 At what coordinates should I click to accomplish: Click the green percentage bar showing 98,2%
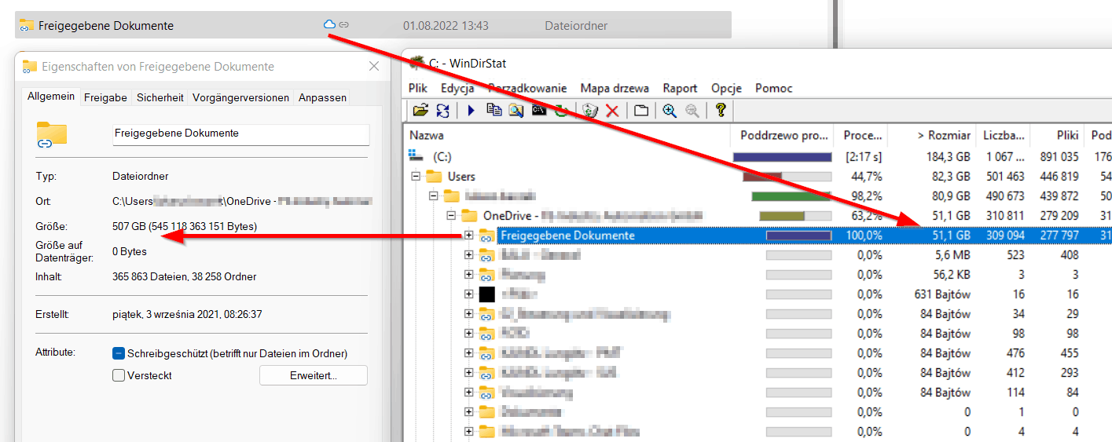point(791,195)
